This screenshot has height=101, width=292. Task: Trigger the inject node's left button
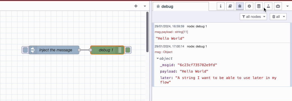click(25, 50)
